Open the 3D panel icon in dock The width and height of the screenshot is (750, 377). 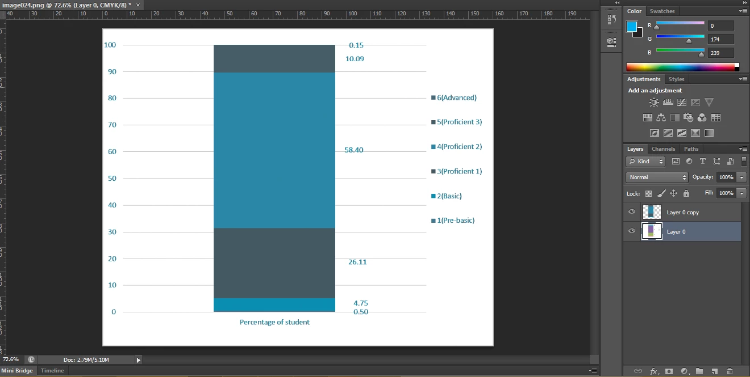tap(611, 41)
